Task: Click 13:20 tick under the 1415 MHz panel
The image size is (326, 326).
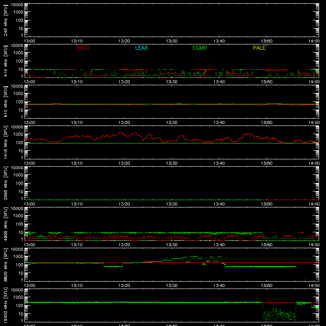Action: pos(124,163)
